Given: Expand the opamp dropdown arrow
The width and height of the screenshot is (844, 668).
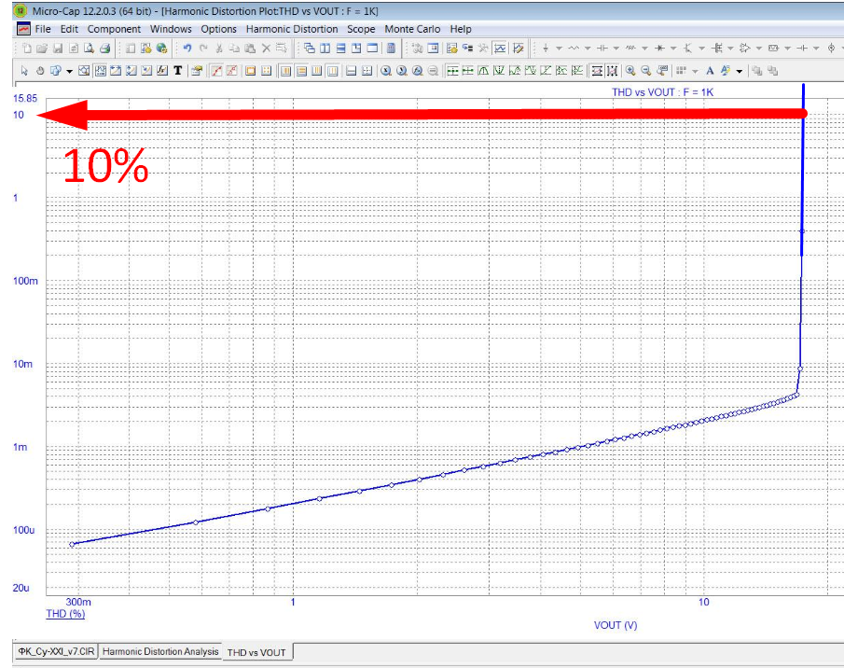Looking at the screenshot, I should coord(759,49).
